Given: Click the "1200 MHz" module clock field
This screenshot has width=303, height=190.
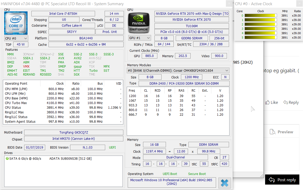Looking at the screenshot, I should tap(192, 77).
